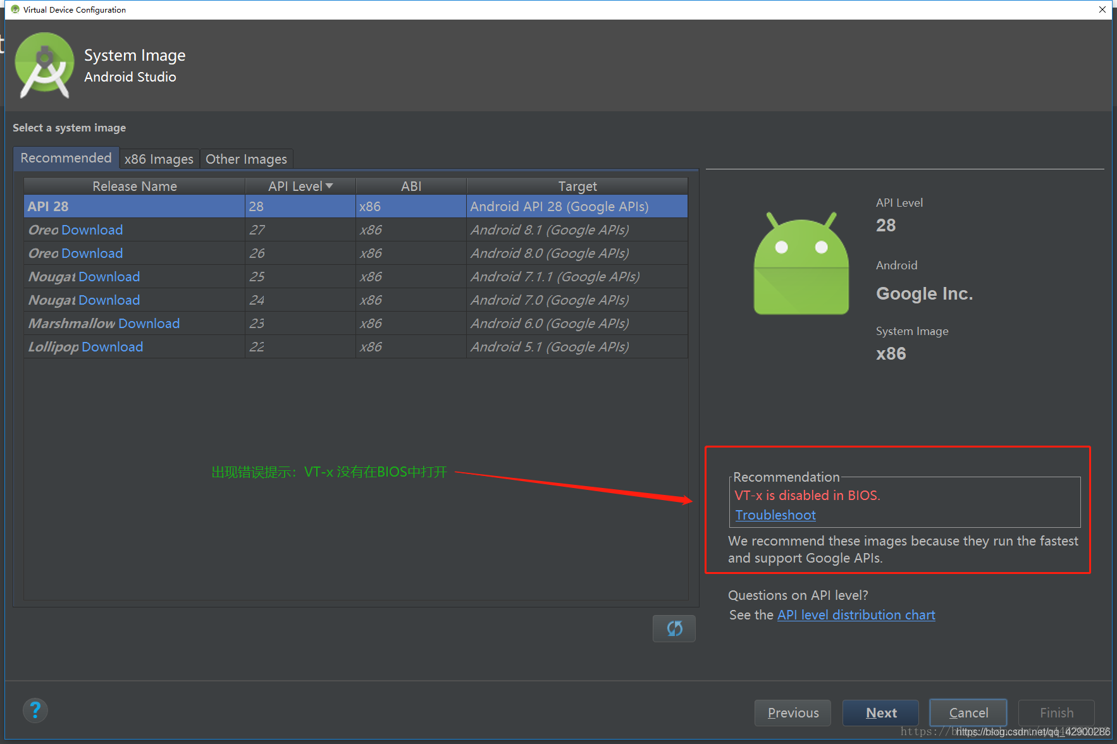The image size is (1117, 744).
Task: Click the Cancel button
Action: (968, 713)
